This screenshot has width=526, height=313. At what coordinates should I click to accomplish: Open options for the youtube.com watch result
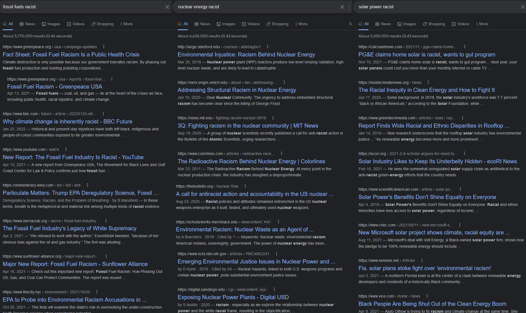[66, 149]
